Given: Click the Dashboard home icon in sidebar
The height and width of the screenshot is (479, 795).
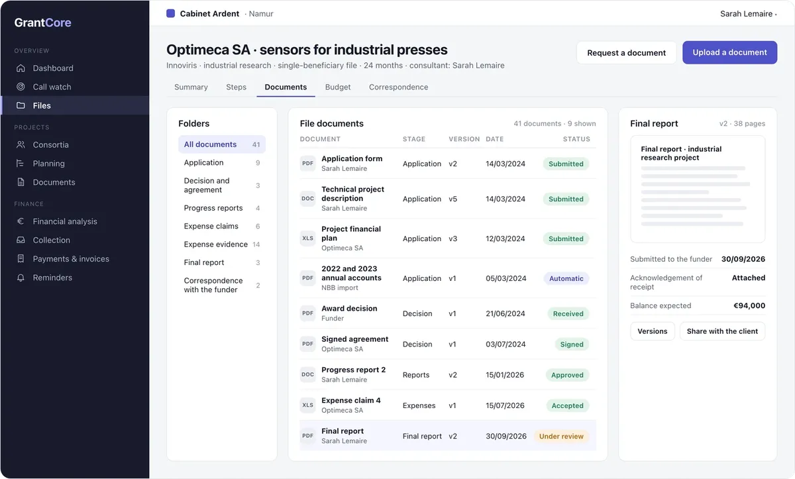Looking at the screenshot, I should [x=21, y=68].
